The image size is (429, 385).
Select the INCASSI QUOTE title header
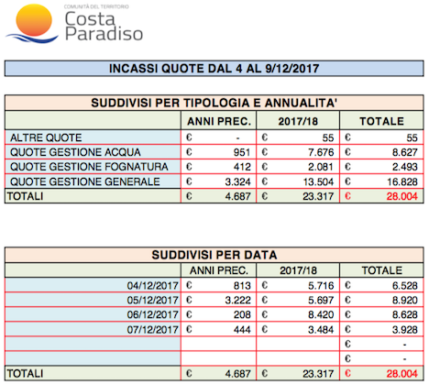tap(214, 69)
